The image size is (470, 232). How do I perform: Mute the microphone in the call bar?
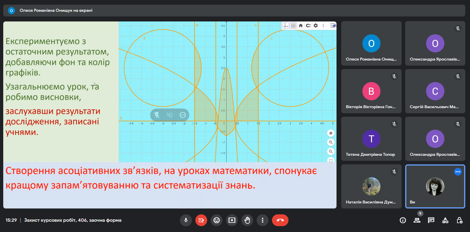pos(186,220)
